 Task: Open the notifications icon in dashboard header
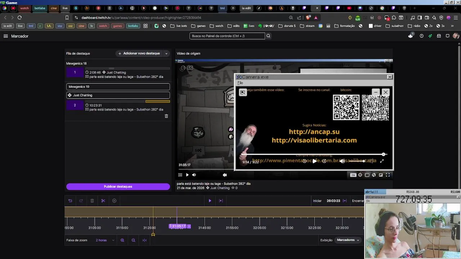(411, 36)
